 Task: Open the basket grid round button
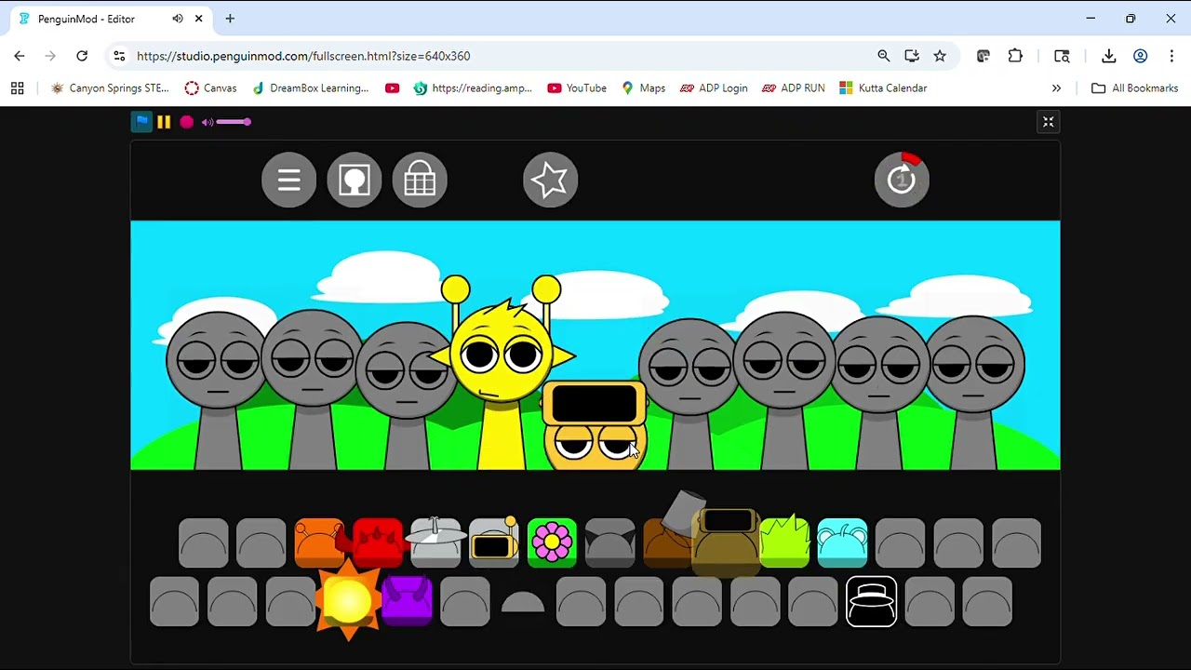tap(420, 180)
